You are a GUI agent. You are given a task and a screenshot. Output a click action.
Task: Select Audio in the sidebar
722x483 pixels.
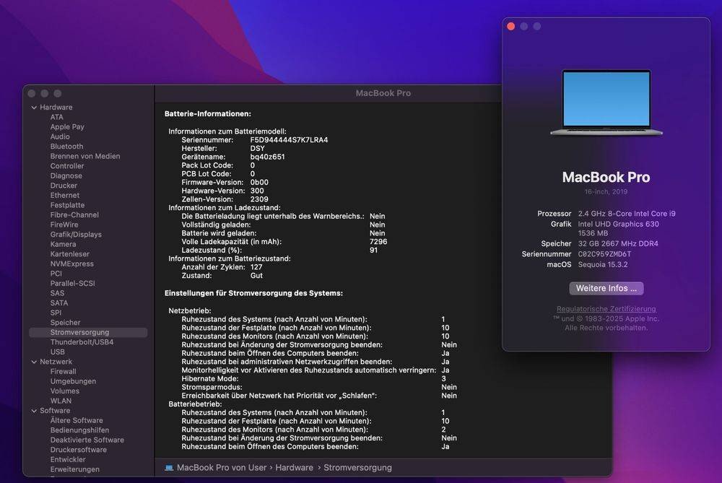60,136
